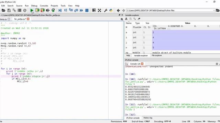This screenshot has width=220, height=123.
Task: Go forward with the right arrow
Action: (123, 10)
